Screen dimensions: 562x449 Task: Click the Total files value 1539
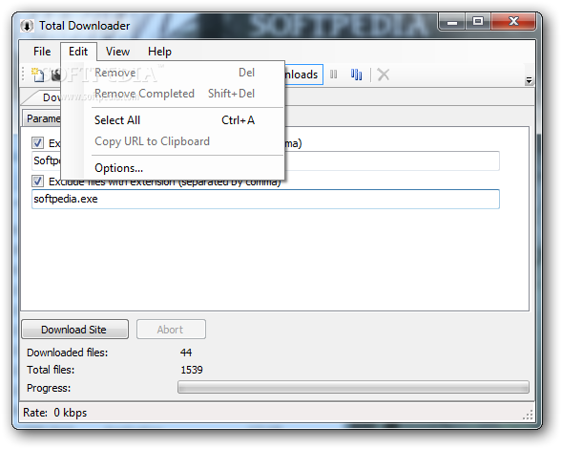(192, 370)
